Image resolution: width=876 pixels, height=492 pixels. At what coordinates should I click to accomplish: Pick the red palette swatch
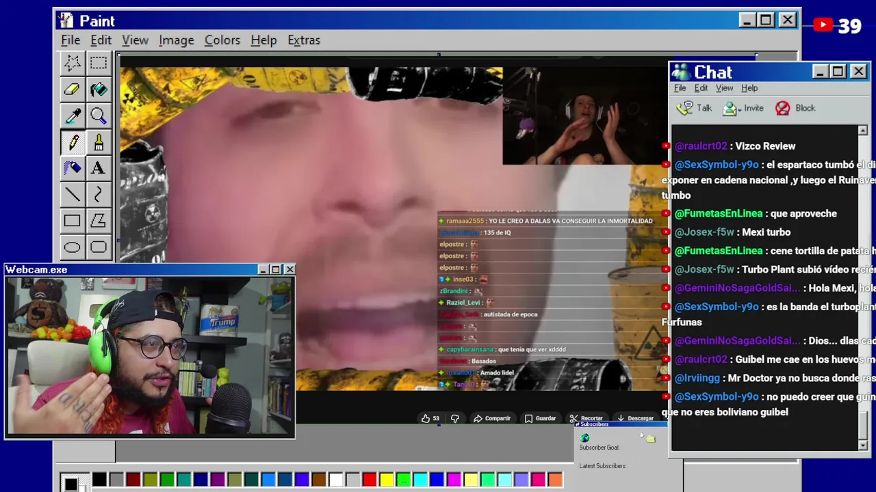tap(369, 480)
